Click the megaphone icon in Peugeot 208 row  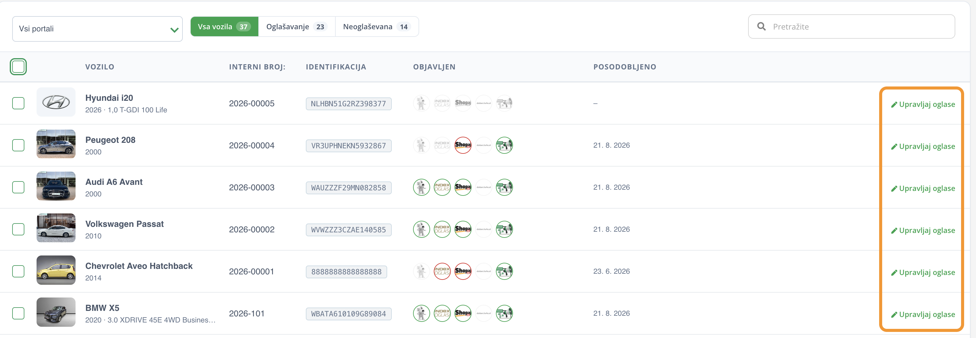(x=505, y=145)
